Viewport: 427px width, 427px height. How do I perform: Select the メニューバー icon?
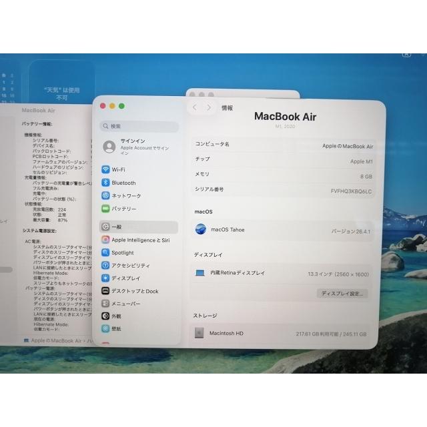[x=105, y=304]
